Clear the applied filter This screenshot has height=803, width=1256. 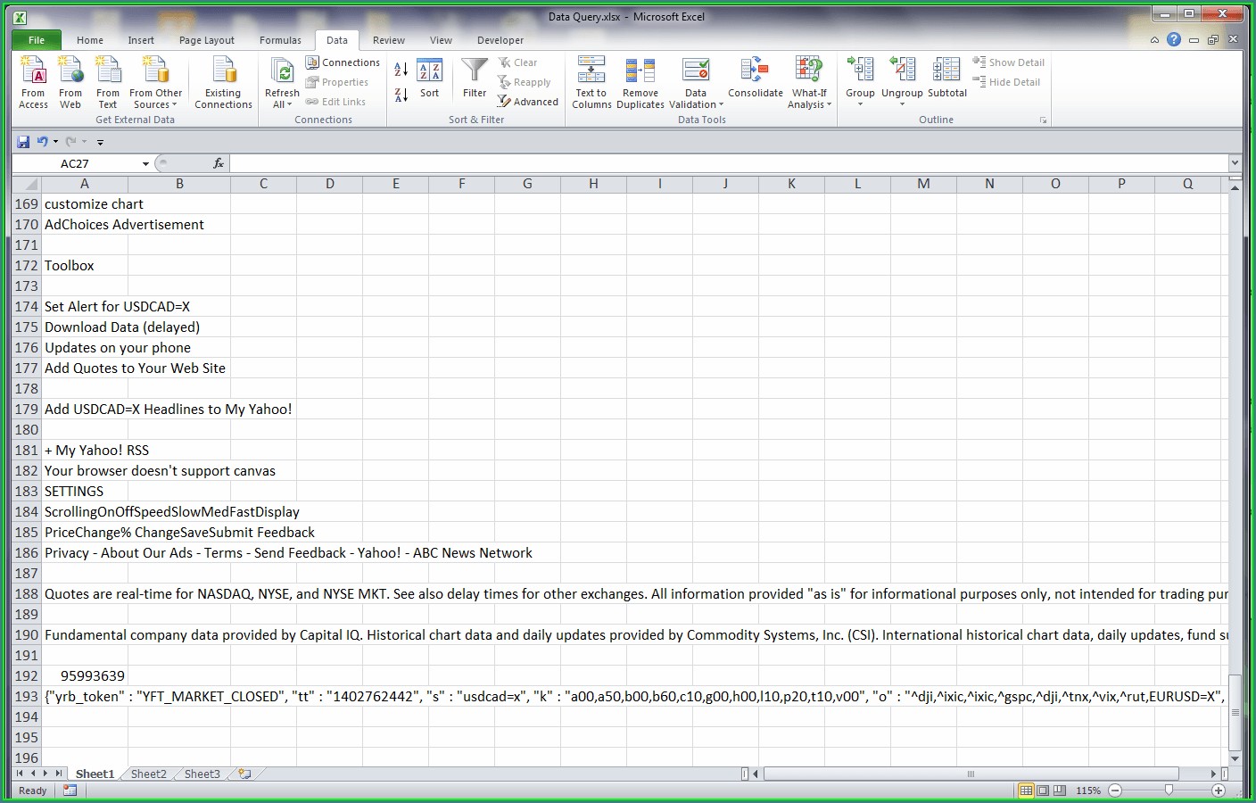pos(518,62)
